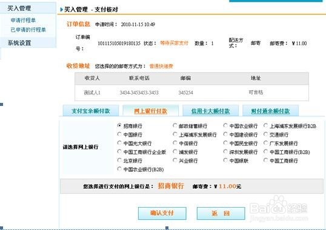Click the application time 2010-11-15 10:49
326x230 pixels.
(138, 24)
